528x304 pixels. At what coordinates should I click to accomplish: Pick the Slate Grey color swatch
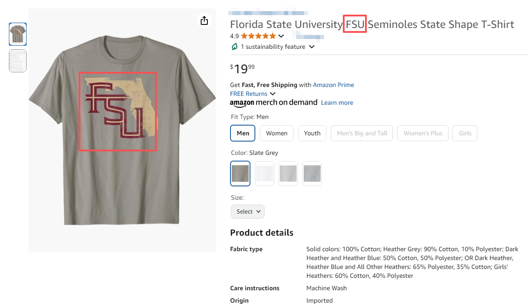coord(241,173)
